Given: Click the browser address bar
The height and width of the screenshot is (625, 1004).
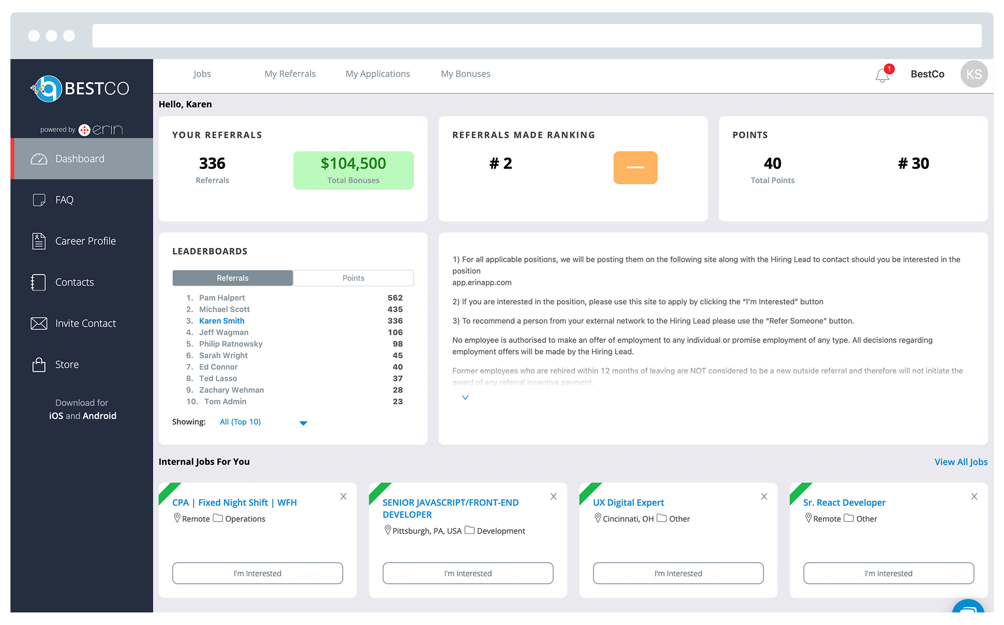Looking at the screenshot, I should (x=537, y=36).
